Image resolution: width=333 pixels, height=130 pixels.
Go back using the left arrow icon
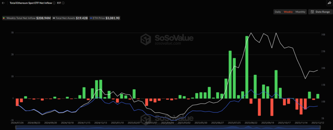tap(3, 3)
